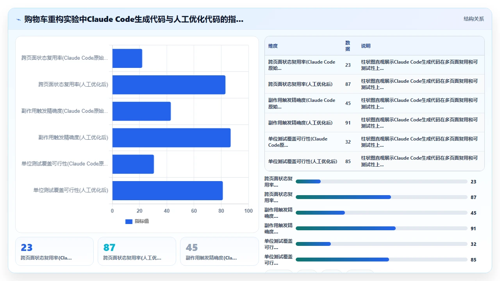
Task: Click the value 45 in the table
Action: point(348,103)
